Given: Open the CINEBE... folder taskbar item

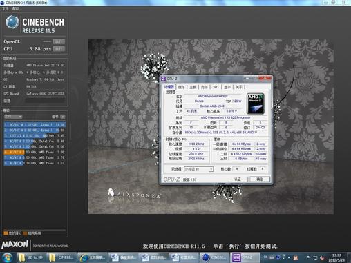Looking at the screenshot, I should [61, 257].
